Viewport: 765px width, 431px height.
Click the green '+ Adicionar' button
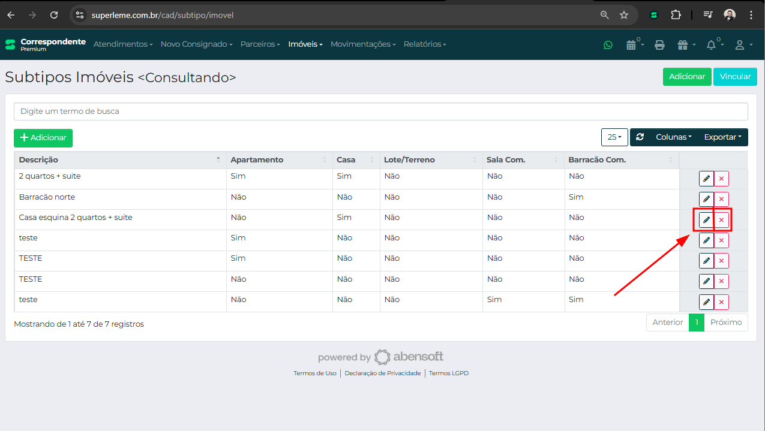[43, 138]
